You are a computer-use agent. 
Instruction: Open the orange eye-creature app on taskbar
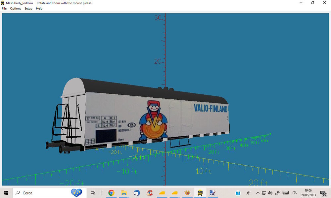[x=187, y=193]
